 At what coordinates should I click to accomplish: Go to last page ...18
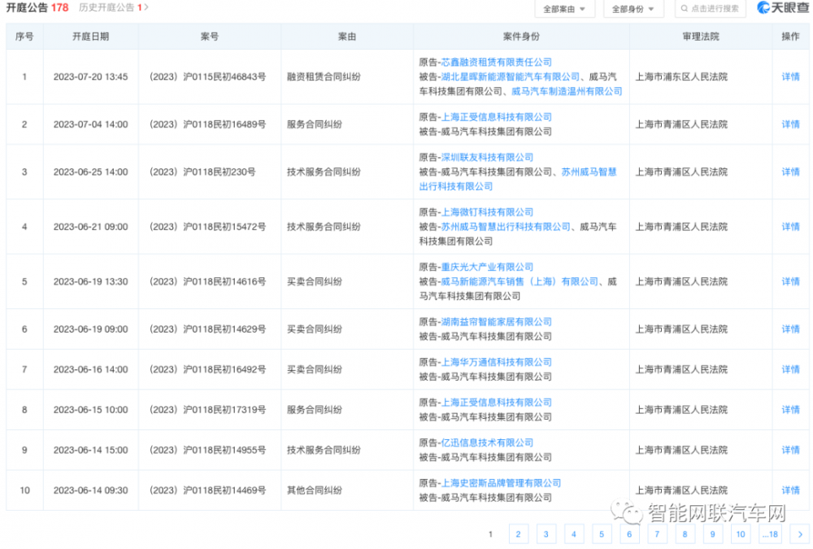coord(769,534)
